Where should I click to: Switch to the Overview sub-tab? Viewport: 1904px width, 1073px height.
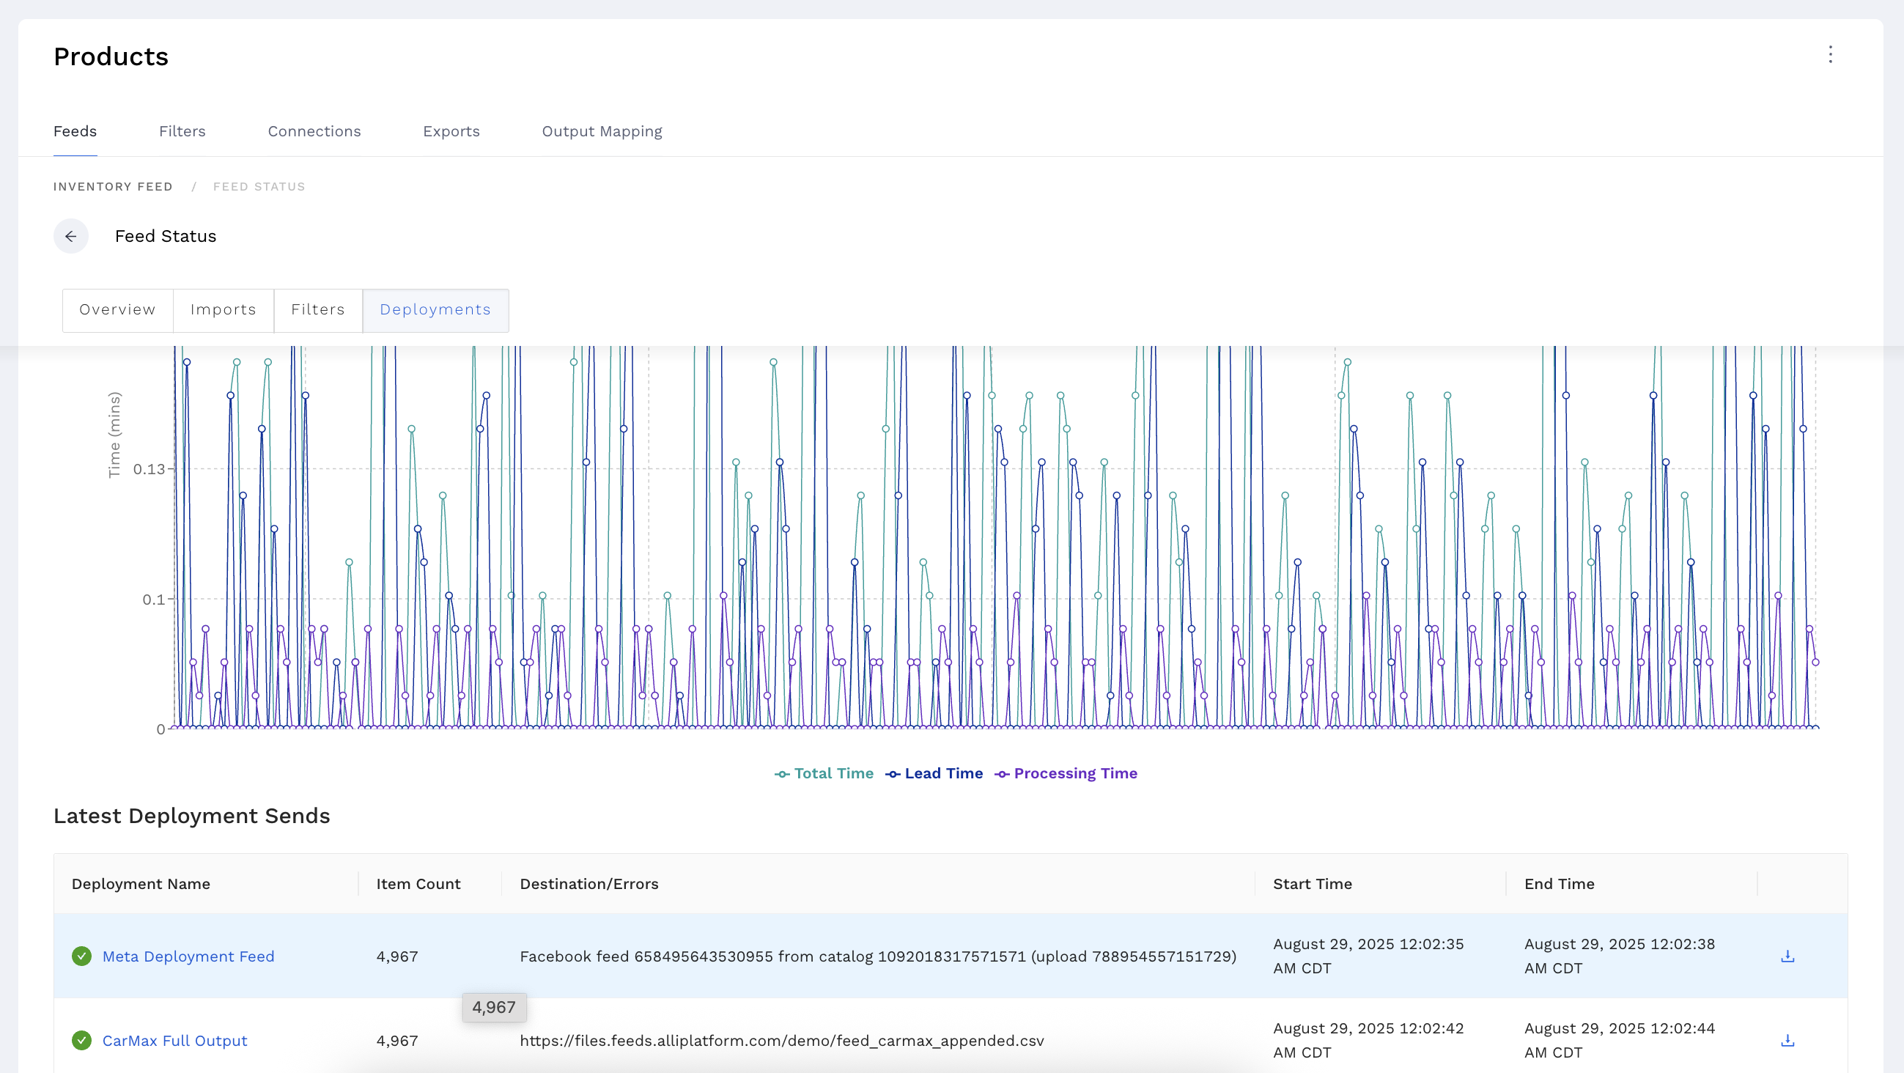(117, 309)
